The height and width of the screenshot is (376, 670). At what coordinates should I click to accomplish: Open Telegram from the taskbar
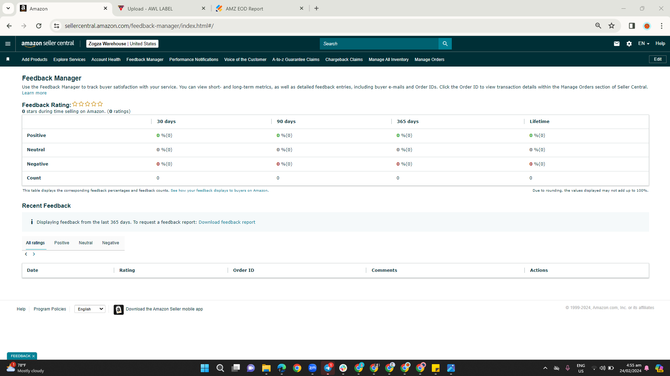[x=328, y=368]
